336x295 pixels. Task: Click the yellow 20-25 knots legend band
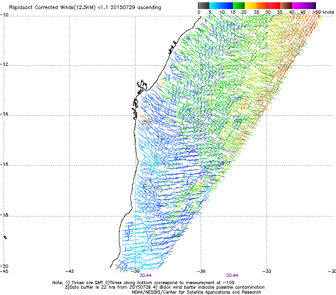pos(251,5)
